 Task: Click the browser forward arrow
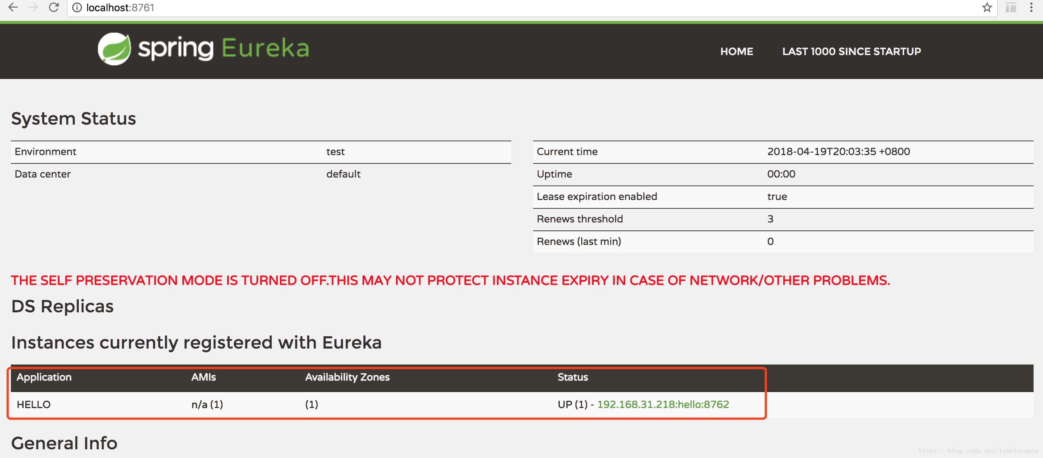coord(33,7)
